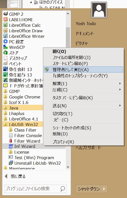127x198 pixels.
Task: Click the LABELHOME program icon
Action: pyautogui.click(x=6, y=20)
